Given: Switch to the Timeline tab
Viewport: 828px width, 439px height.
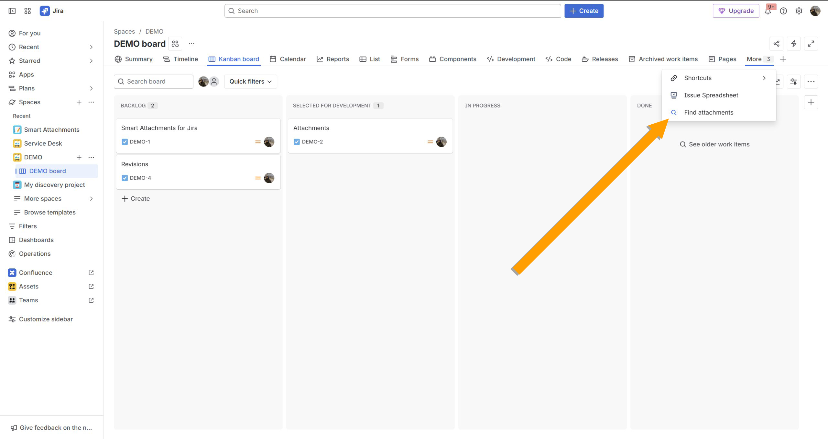Looking at the screenshot, I should point(181,59).
